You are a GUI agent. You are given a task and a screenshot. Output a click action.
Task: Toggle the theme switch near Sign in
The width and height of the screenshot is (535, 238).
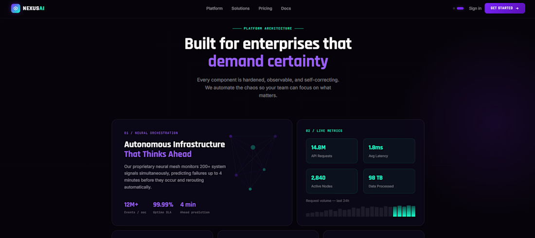pos(458,8)
